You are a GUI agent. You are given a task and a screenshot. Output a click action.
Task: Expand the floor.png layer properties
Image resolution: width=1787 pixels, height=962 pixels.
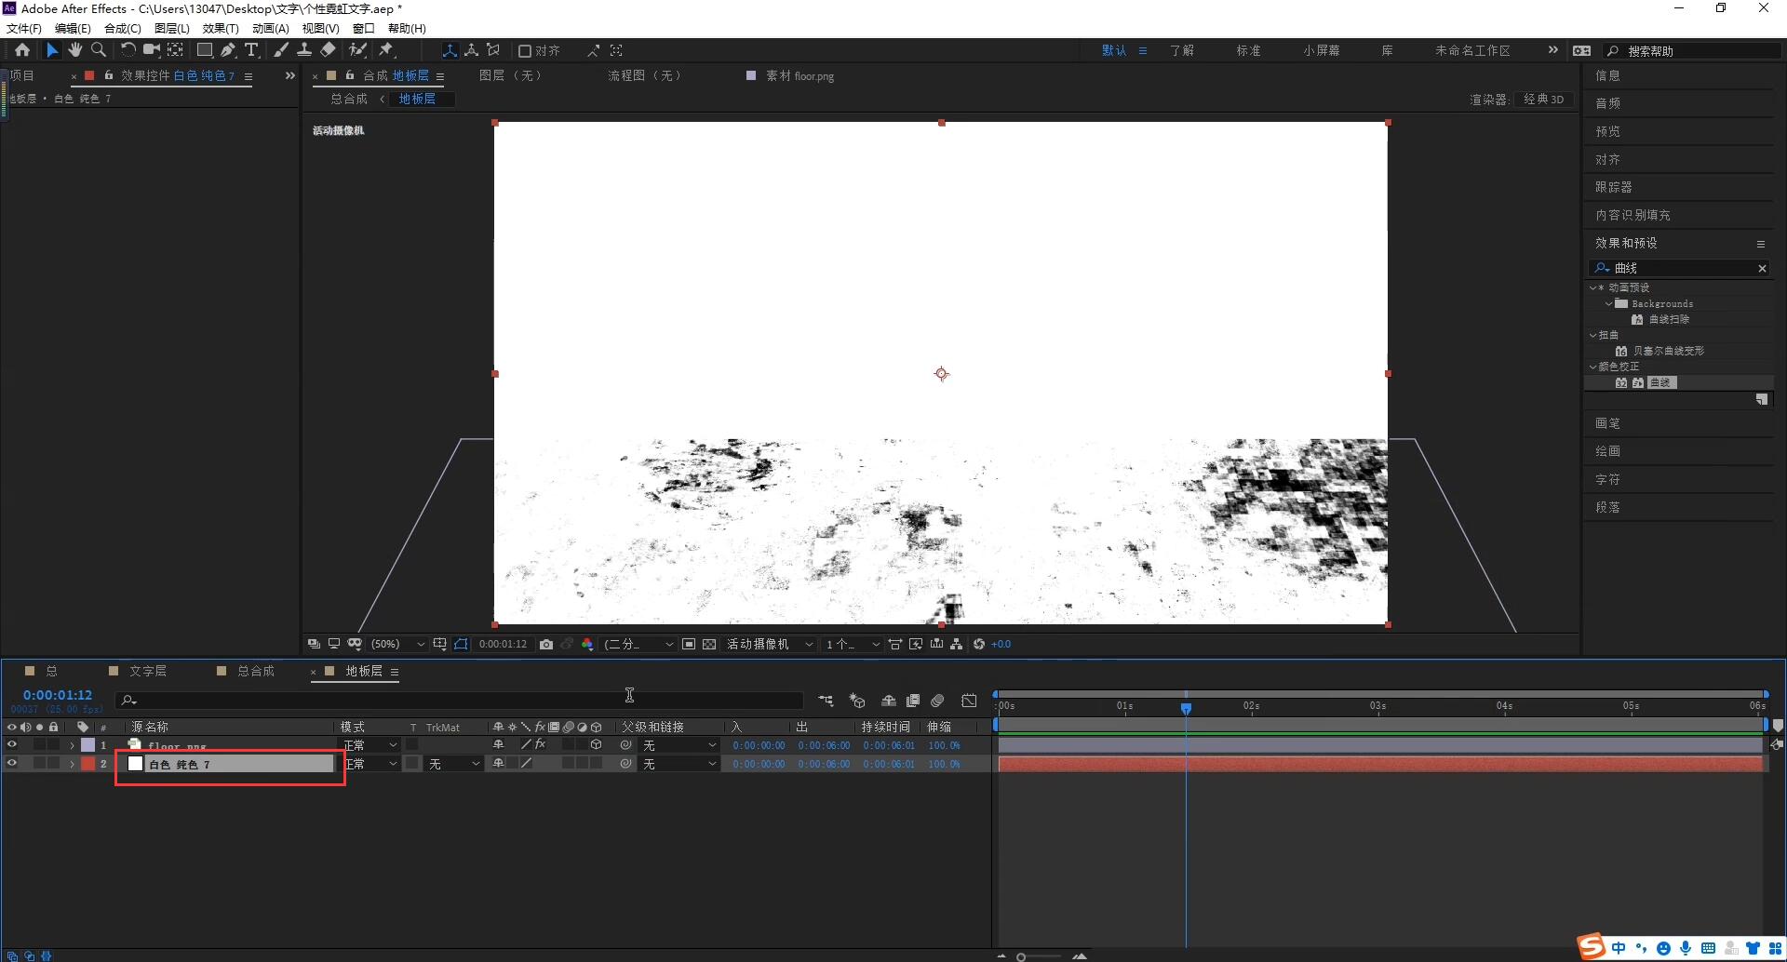coord(72,745)
